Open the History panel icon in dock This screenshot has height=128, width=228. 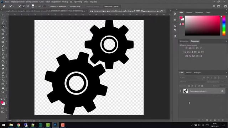pos(175,14)
